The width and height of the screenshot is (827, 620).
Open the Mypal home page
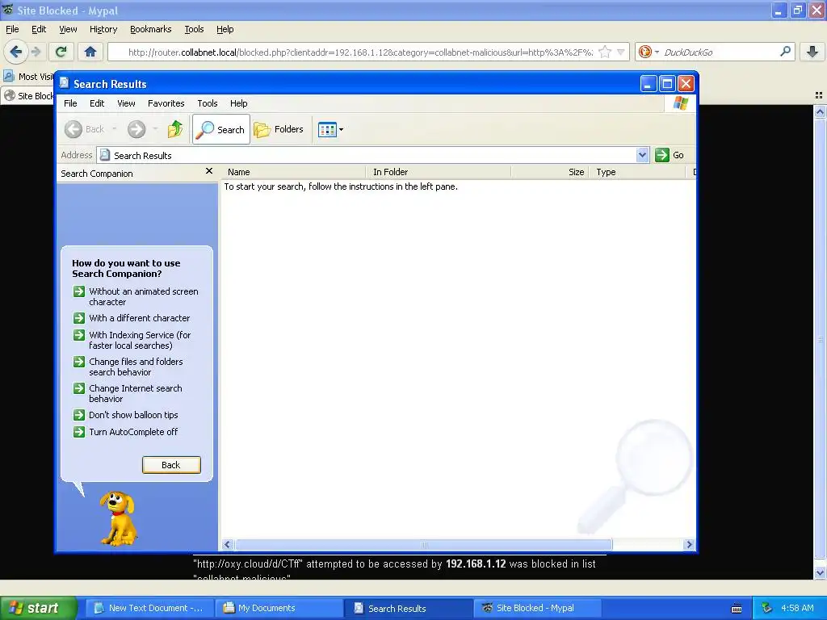(90, 52)
